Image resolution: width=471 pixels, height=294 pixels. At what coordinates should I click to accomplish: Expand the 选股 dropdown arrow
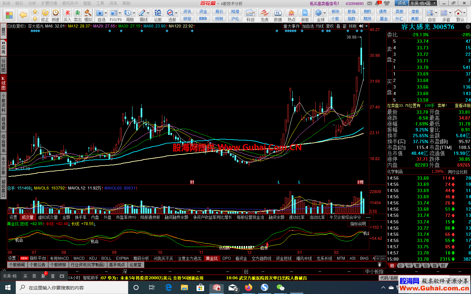tap(176, 13)
